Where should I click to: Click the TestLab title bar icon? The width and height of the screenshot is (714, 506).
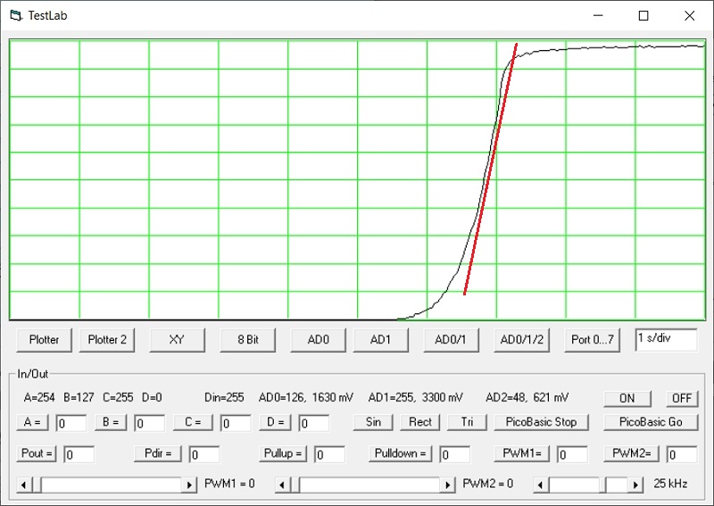[15, 15]
